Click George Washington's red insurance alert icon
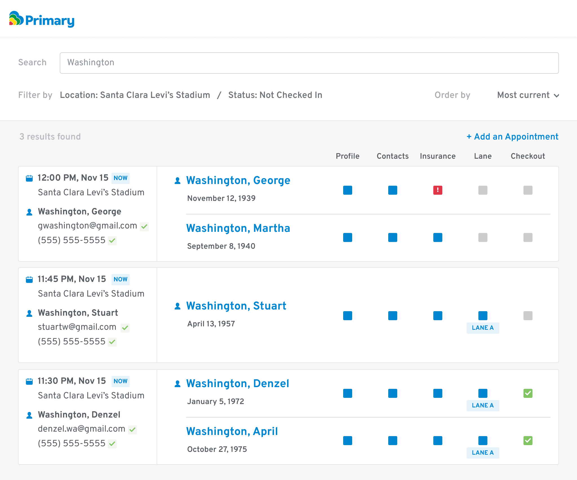This screenshot has height=480, width=577. [x=438, y=190]
